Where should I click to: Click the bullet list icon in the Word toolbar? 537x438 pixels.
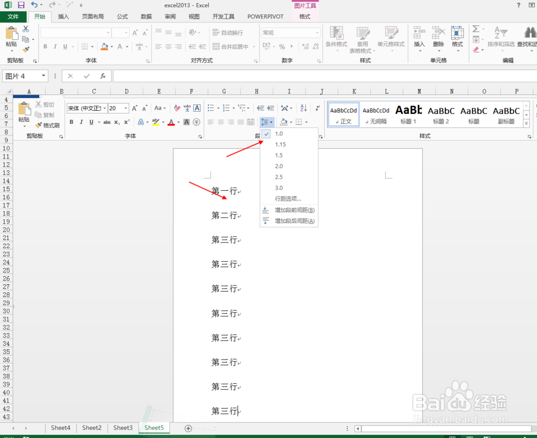pos(211,108)
